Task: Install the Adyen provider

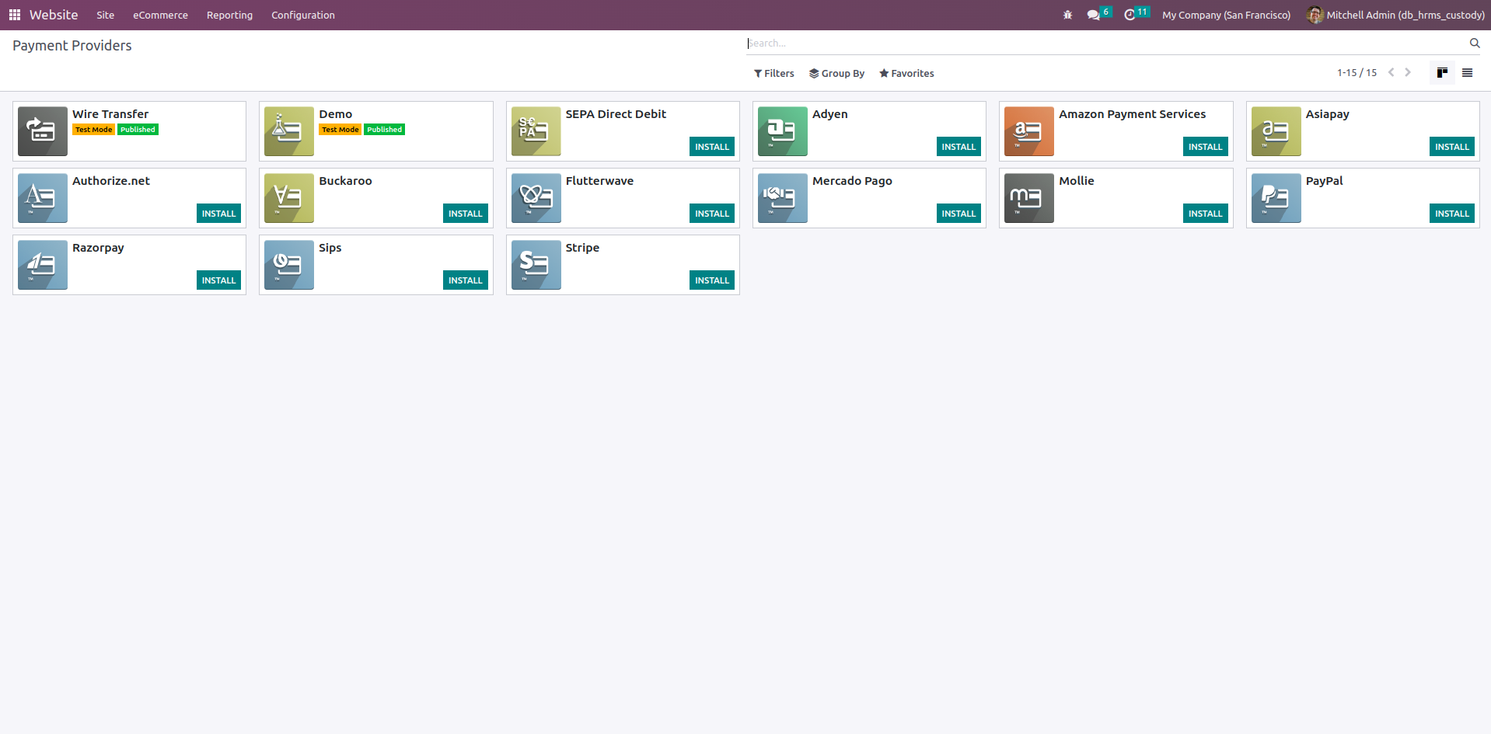Action: tap(958, 147)
